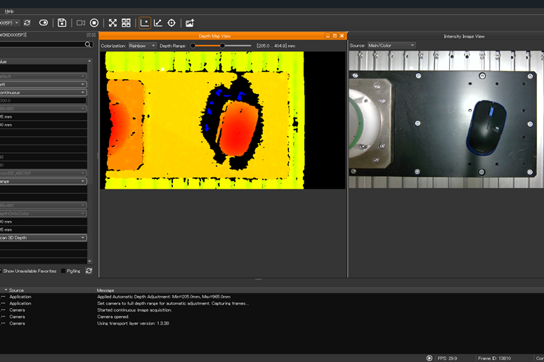Click the Depth Range maximum slider handle
This screenshot has height=362, width=544.
(x=222, y=46)
